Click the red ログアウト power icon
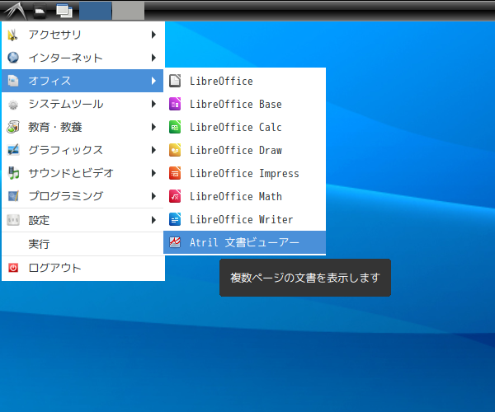This screenshot has height=412, width=495. pos(13,268)
